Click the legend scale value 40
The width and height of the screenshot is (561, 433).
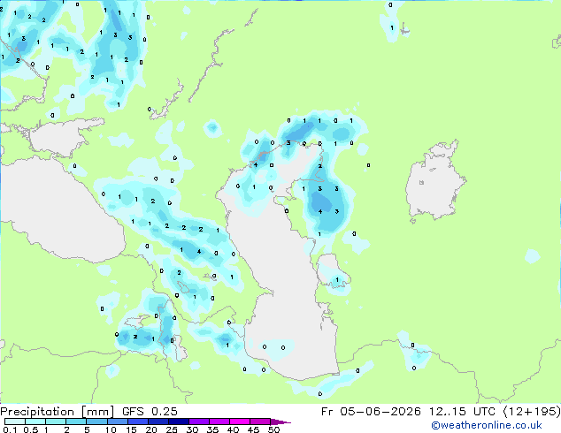233,429
